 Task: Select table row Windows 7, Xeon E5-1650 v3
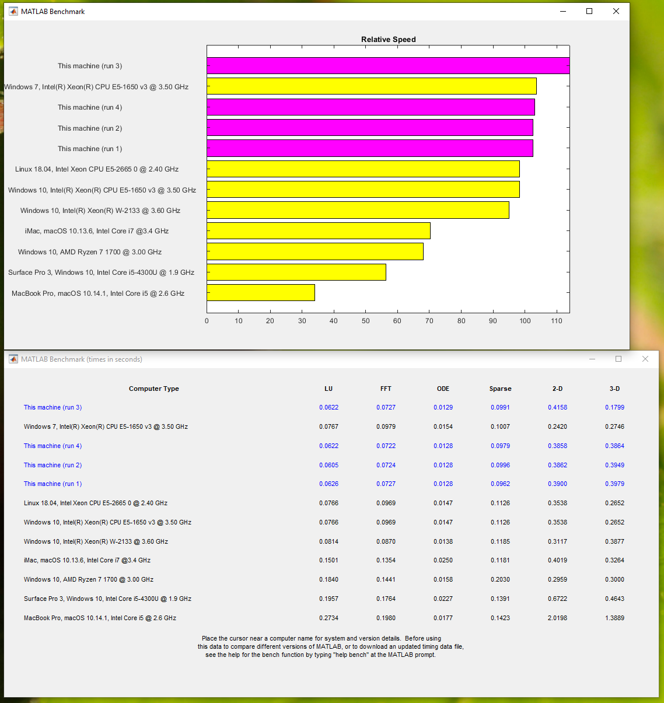pyautogui.click(x=324, y=426)
